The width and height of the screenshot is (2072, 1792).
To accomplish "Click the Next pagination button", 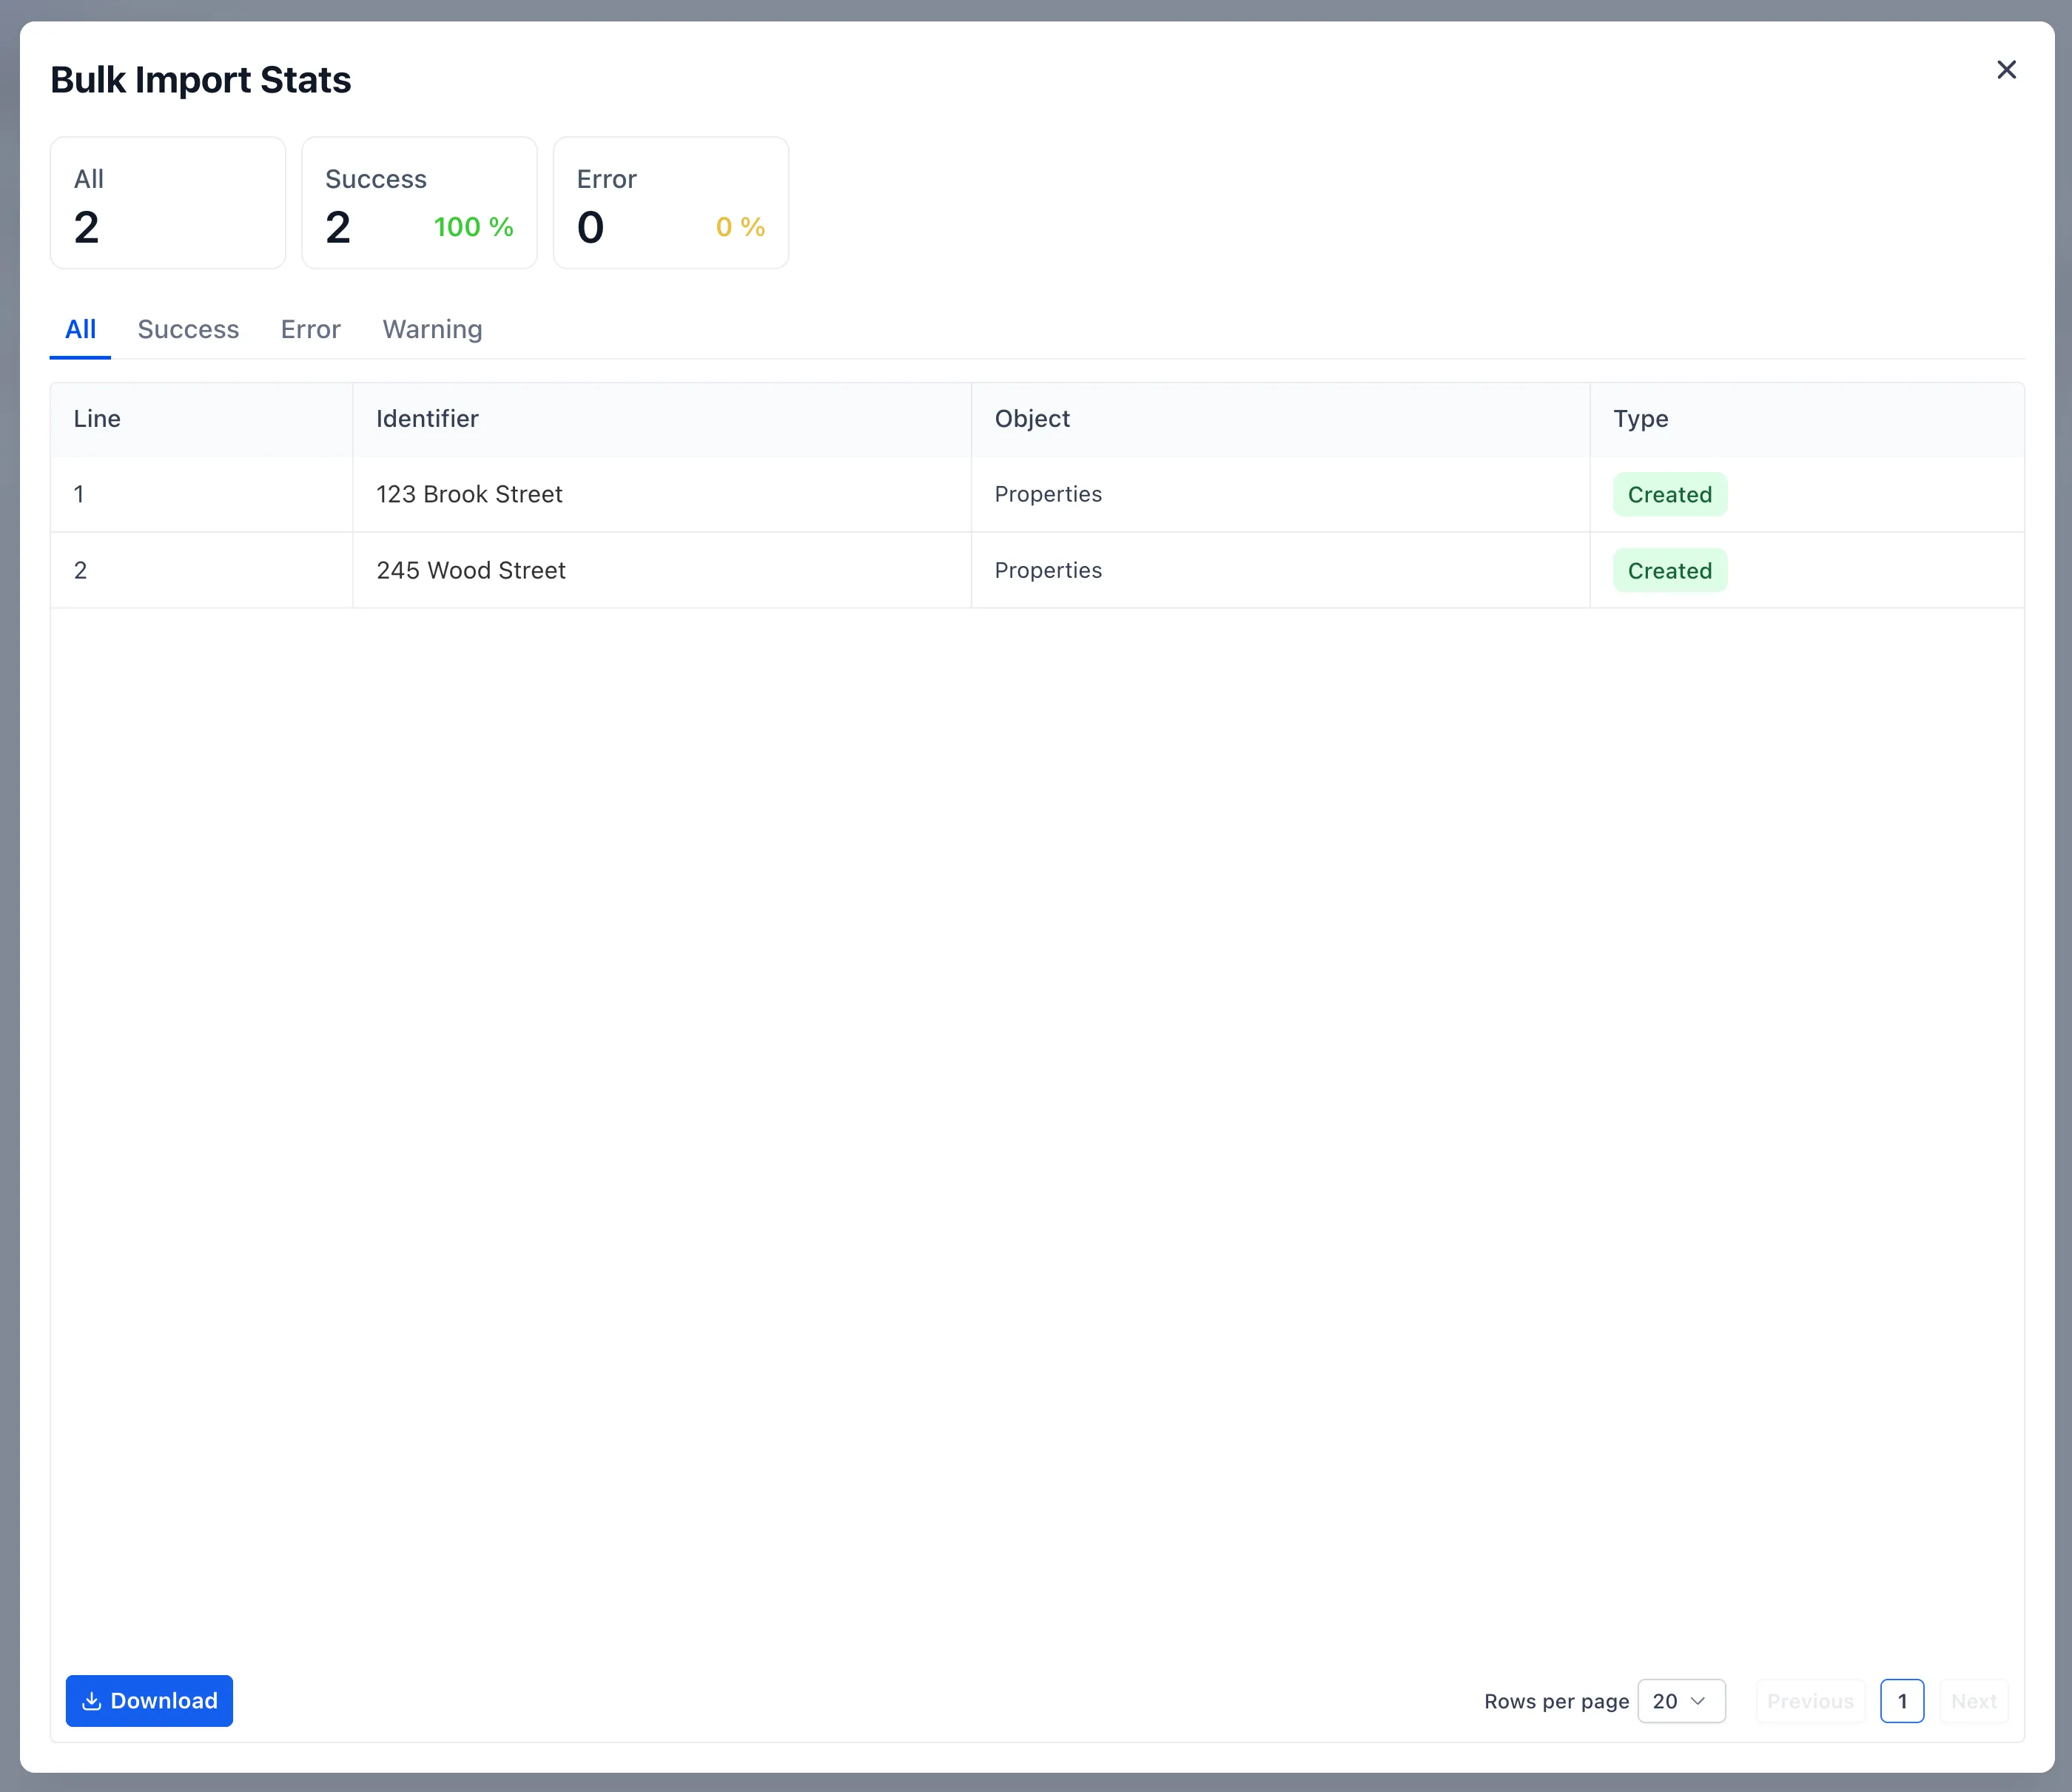I will point(1972,1700).
